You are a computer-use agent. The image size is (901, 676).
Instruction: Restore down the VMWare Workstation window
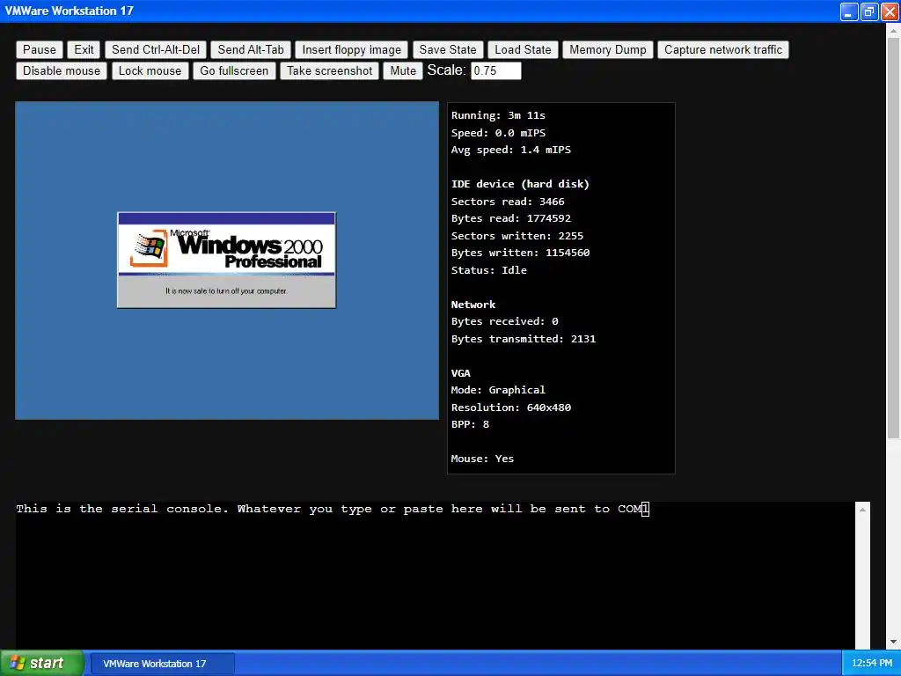point(869,12)
